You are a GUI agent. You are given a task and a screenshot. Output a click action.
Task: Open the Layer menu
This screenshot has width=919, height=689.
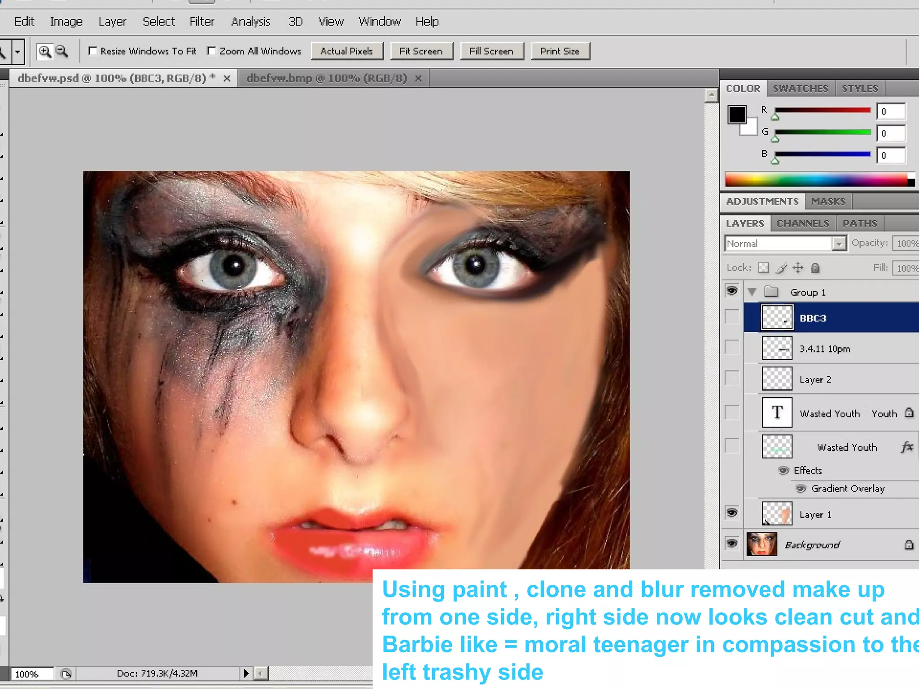[x=112, y=22]
